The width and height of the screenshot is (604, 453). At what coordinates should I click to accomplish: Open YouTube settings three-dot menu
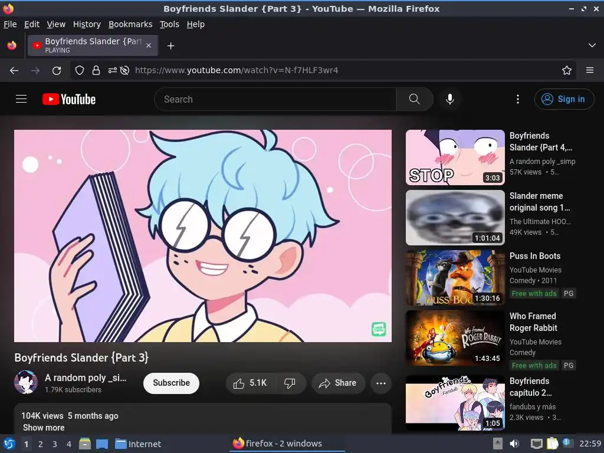pyautogui.click(x=517, y=99)
